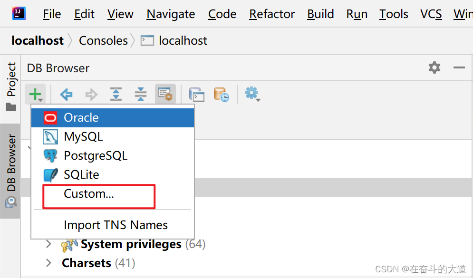Click localhost in the breadcrumb bar

(37, 40)
